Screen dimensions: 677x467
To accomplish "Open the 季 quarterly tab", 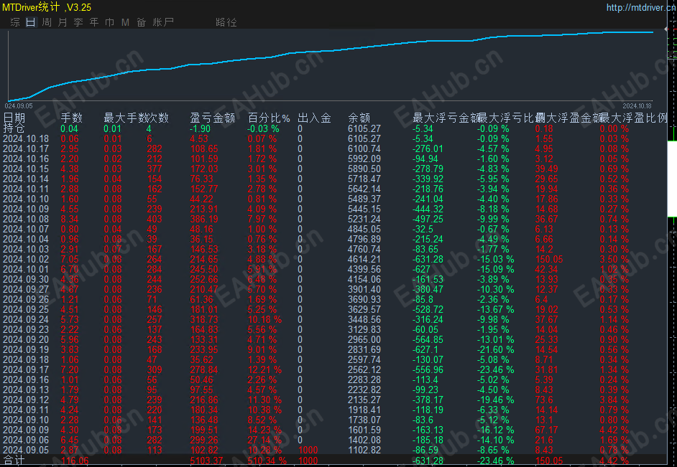I will 78,22.
